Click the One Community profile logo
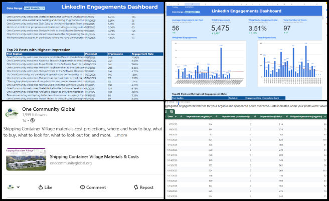Image resolution: width=329 pixels, height=201 pixels. click(12, 112)
